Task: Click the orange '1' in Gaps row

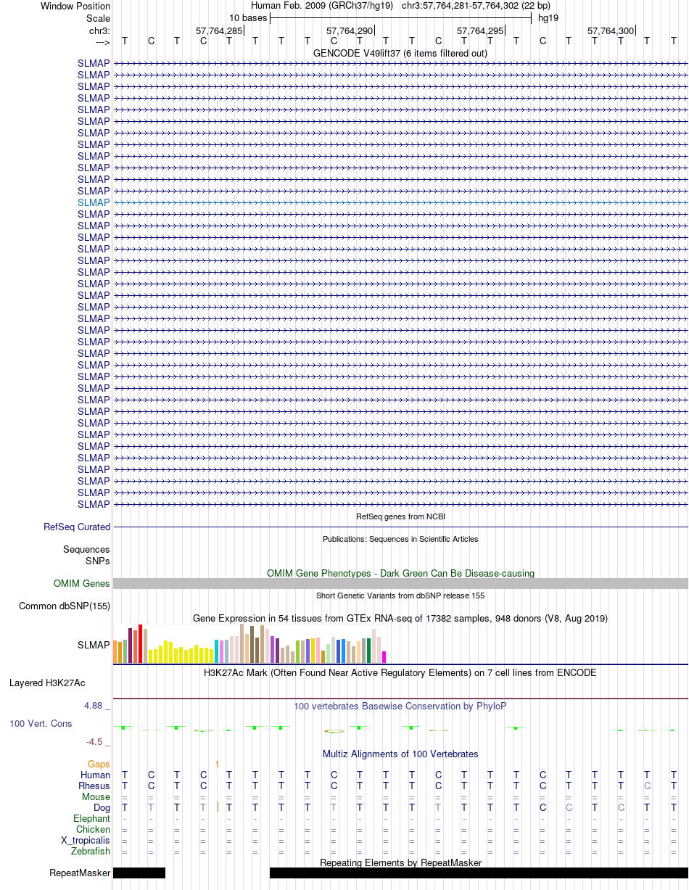Action: (x=217, y=765)
